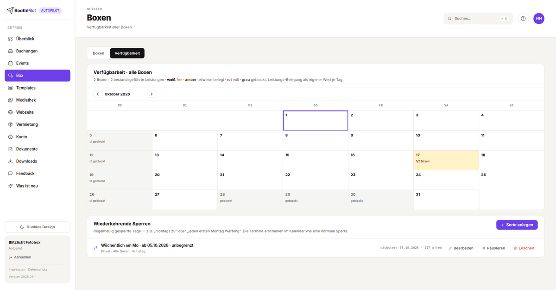Click Serie anlegen button
The image size is (556, 290).
(x=517, y=225)
